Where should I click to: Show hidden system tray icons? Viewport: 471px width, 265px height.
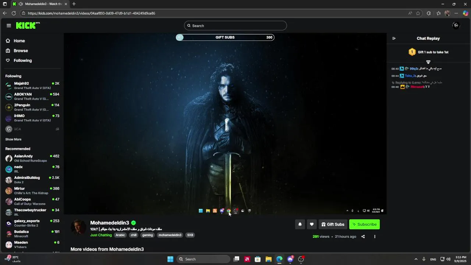click(416, 259)
